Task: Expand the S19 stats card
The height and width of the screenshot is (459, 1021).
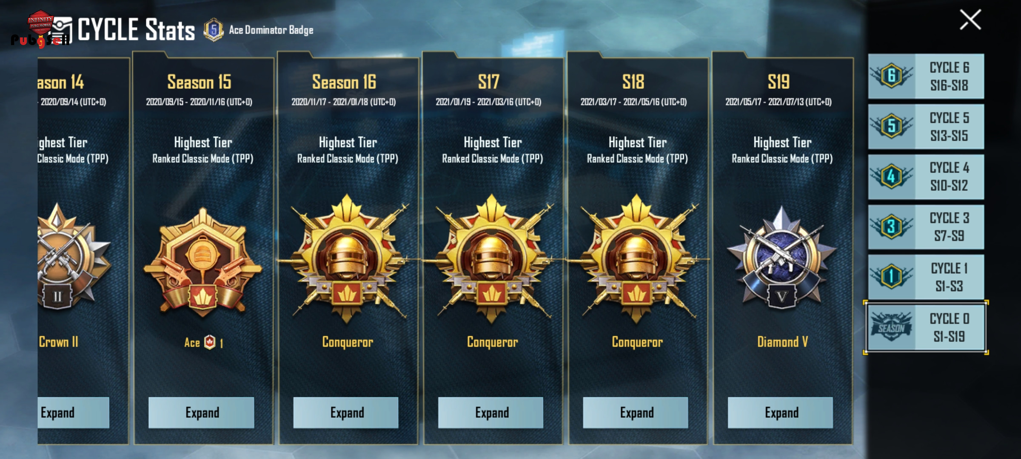Action: point(780,413)
